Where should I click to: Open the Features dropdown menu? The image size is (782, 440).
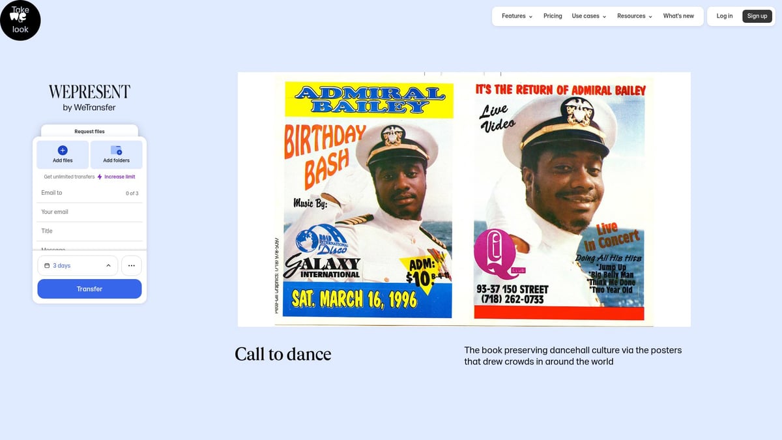(517, 16)
